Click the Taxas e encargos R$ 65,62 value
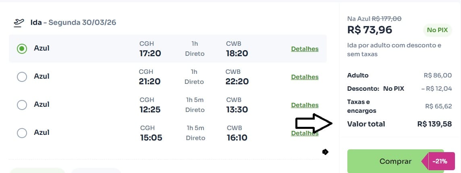Screen dimensions: 461x173 [438, 106]
